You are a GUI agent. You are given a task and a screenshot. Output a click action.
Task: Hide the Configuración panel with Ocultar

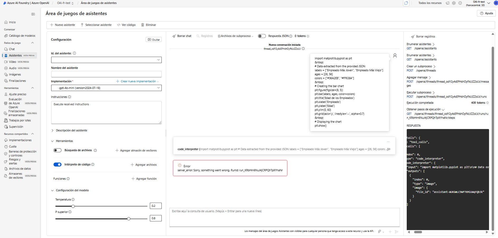pos(154,40)
